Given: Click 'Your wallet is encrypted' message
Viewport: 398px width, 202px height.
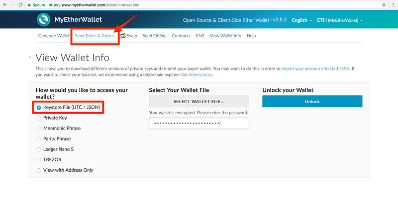Looking at the screenshot, I should (199, 113).
